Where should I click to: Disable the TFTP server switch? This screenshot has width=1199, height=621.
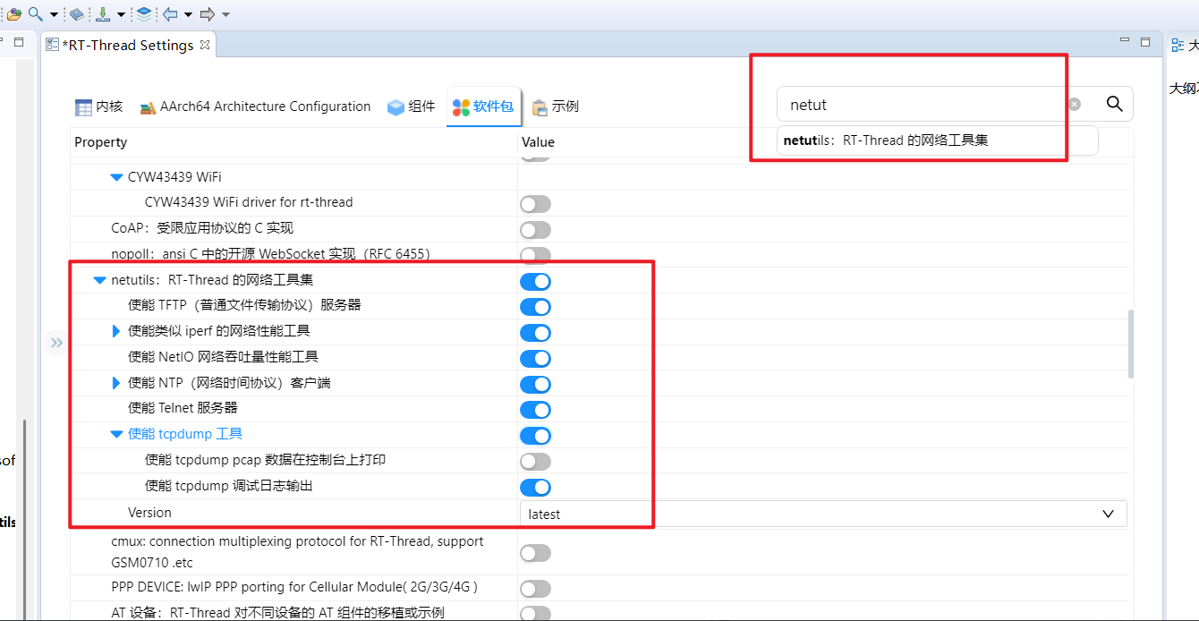(x=535, y=307)
